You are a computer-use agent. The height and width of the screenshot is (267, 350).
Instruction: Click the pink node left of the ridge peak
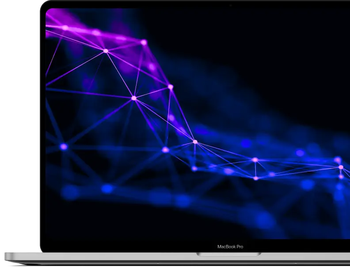tap(106, 51)
